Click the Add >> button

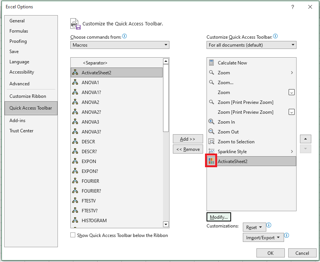click(x=188, y=139)
